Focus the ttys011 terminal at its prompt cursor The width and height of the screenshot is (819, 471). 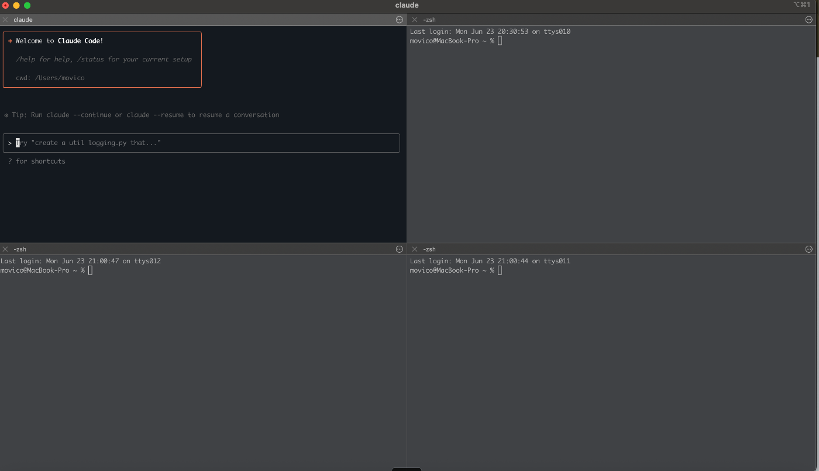(500, 270)
